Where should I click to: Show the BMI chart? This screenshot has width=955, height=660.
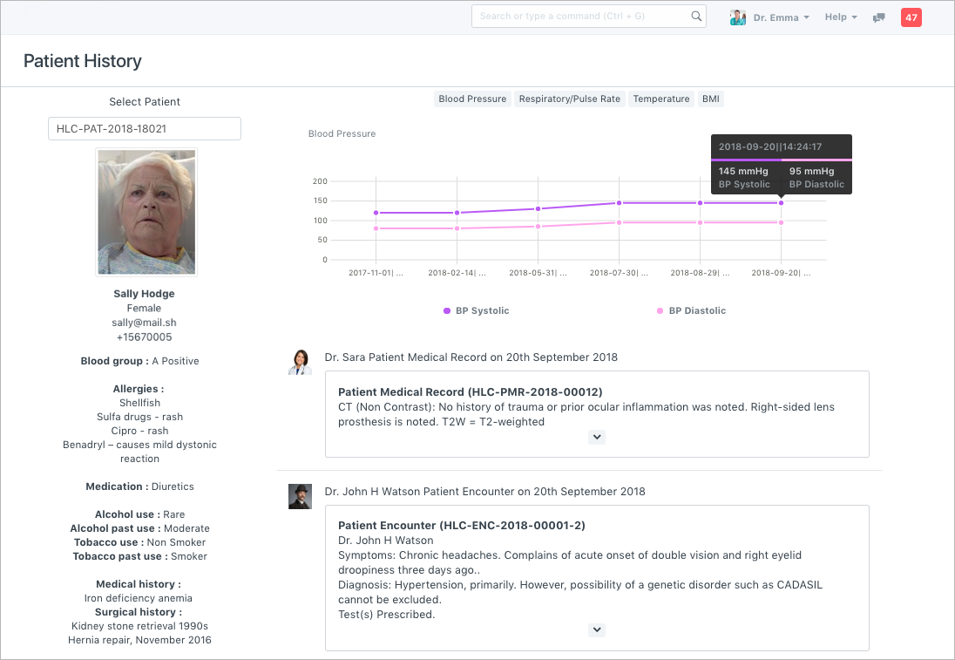click(711, 99)
